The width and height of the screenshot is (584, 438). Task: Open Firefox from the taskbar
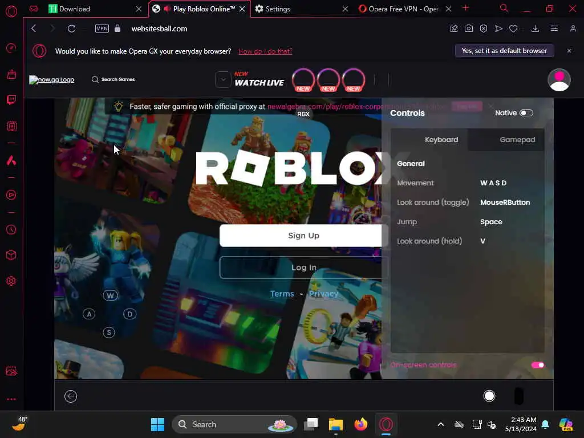coord(360,424)
